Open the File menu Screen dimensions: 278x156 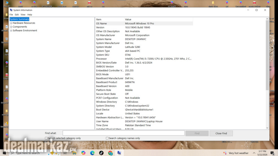tap(11, 15)
